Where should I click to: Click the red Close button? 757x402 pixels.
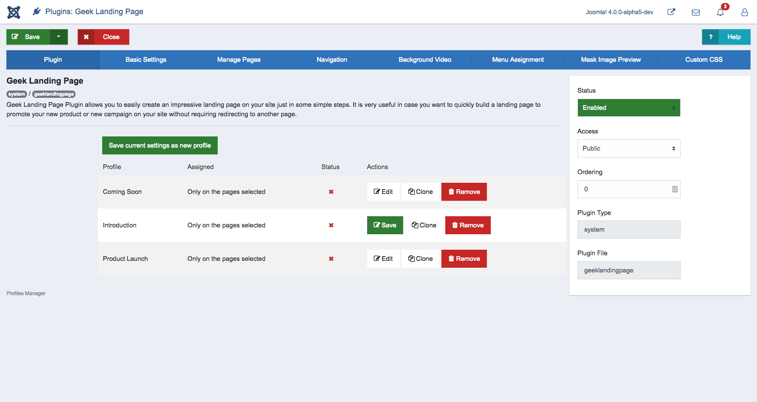[x=103, y=37]
